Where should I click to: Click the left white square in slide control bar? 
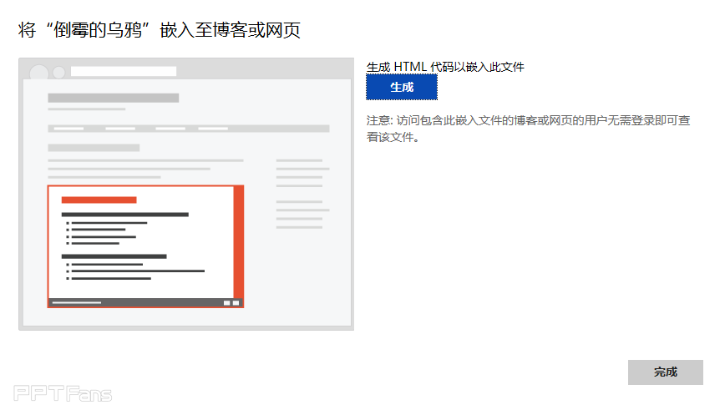click(x=226, y=302)
